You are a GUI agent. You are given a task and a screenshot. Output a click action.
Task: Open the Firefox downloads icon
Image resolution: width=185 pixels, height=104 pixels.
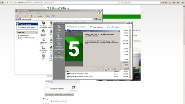(x=170, y=3)
